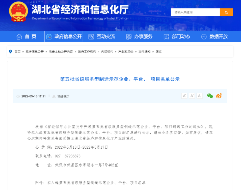Go to 互动交流 in the nav bar
Viewport: 241px width, 192px height.
[102, 37]
